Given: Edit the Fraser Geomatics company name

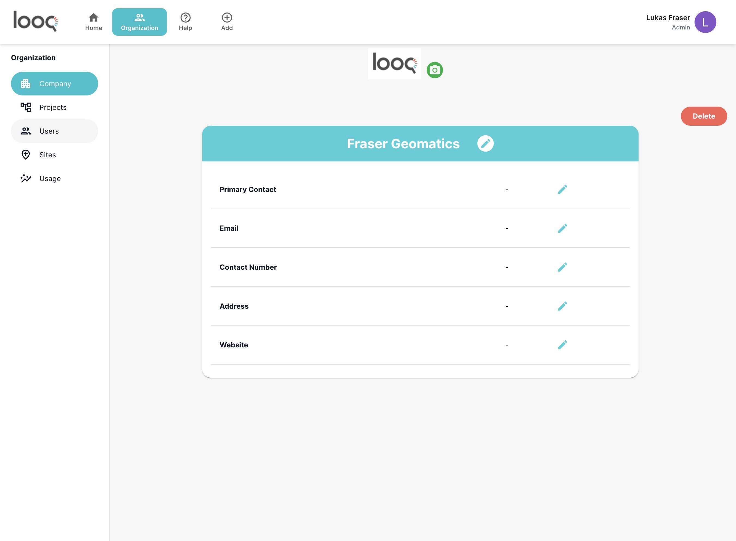Looking at the screenshot, I should click(x=485, y=143).
